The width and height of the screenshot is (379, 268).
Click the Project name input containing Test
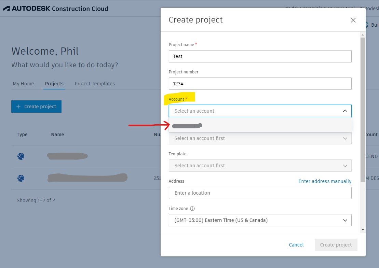260,56
